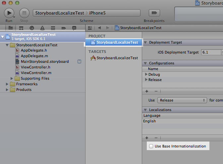Go back in editor history
Screen dimensions: 223x164
pos(99,28)
